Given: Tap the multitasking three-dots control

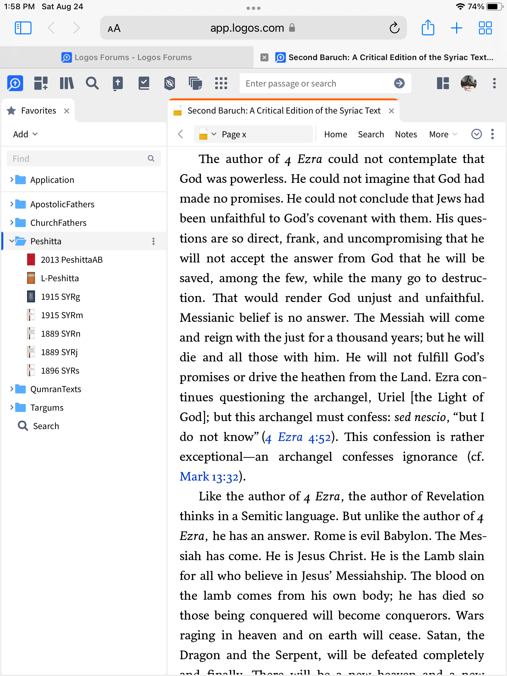Looking at the screenshot, I should pos(253,8).
